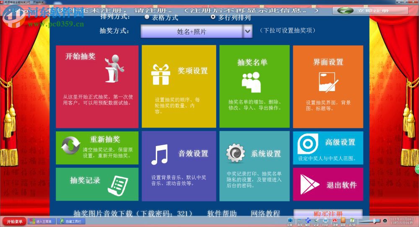
Task: Click the 进入主菜单 toolbar button
Action: tap(41, 222)
